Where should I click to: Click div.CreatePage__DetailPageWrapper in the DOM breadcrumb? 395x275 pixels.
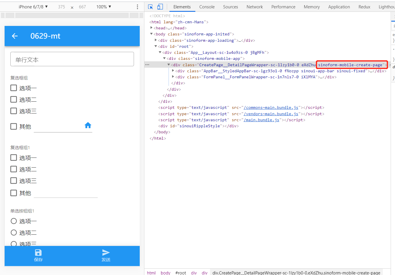click(296, 273)
